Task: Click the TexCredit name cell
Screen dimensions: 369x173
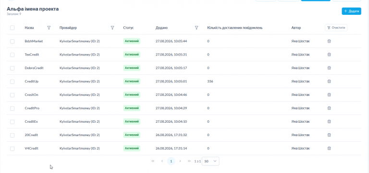Action: click(x=32, y=55)
